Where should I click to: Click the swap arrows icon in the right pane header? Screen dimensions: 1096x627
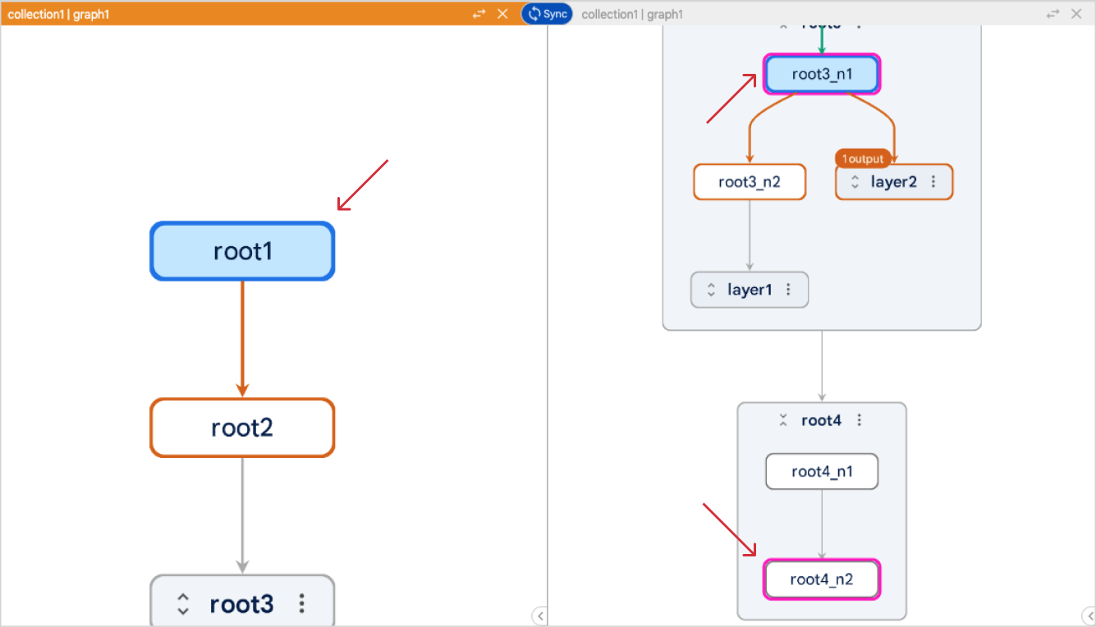(x=1052, y=13)
